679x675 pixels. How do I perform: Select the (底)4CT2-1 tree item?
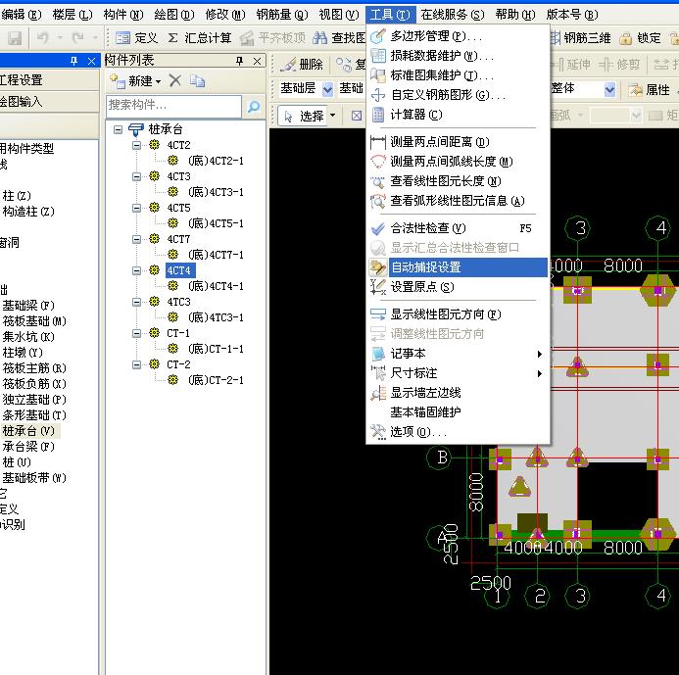pos(216,161)
